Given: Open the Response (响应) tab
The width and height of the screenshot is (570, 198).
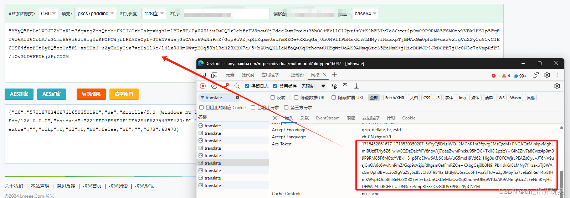Looking at the screenshot, I should click(x=351, y=118).
